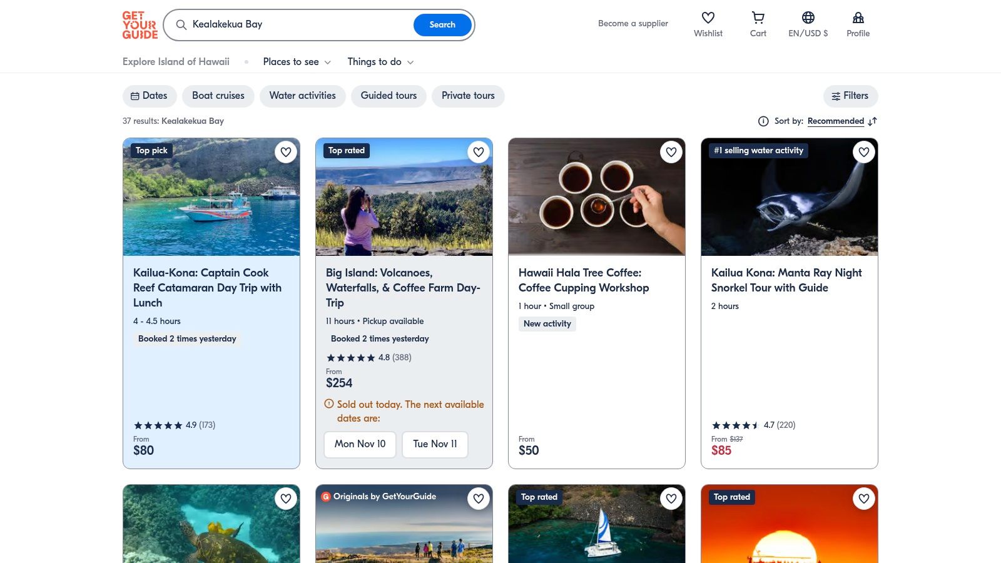Click the sort info circle icon
The width and height of the screenshot is (1001, 563).
point(763,121)
